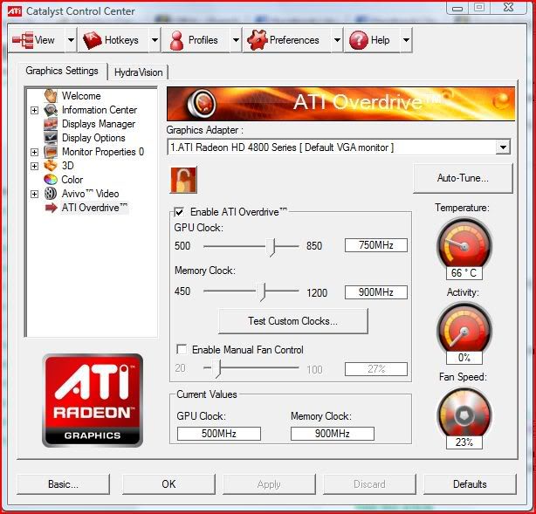Image resolution: width=536 pixels, height=514 pixels.
Task: Click the 900MHz Memory Clock slider field
Action: [x=376, y=292]
